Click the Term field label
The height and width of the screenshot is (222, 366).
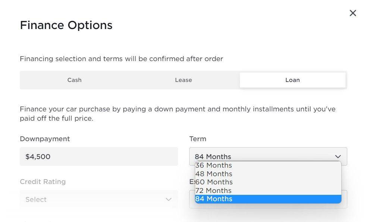198,139
